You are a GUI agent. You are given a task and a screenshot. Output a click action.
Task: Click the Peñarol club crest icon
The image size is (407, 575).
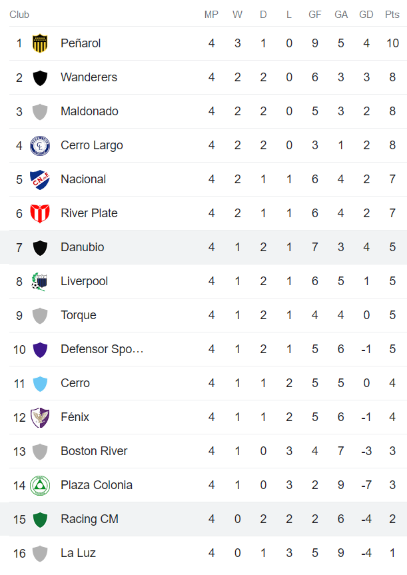point(40,43)
